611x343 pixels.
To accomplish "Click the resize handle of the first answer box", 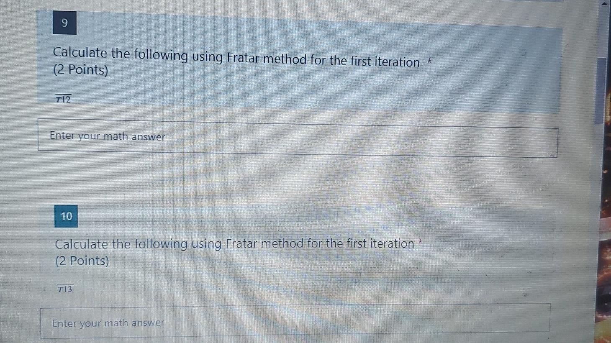I will (554, 154).
